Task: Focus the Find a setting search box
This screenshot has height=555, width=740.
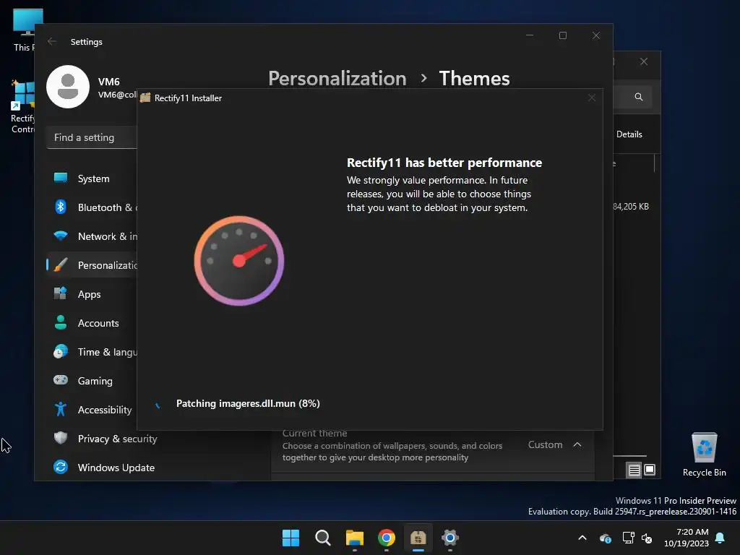Action: [92, 137]
